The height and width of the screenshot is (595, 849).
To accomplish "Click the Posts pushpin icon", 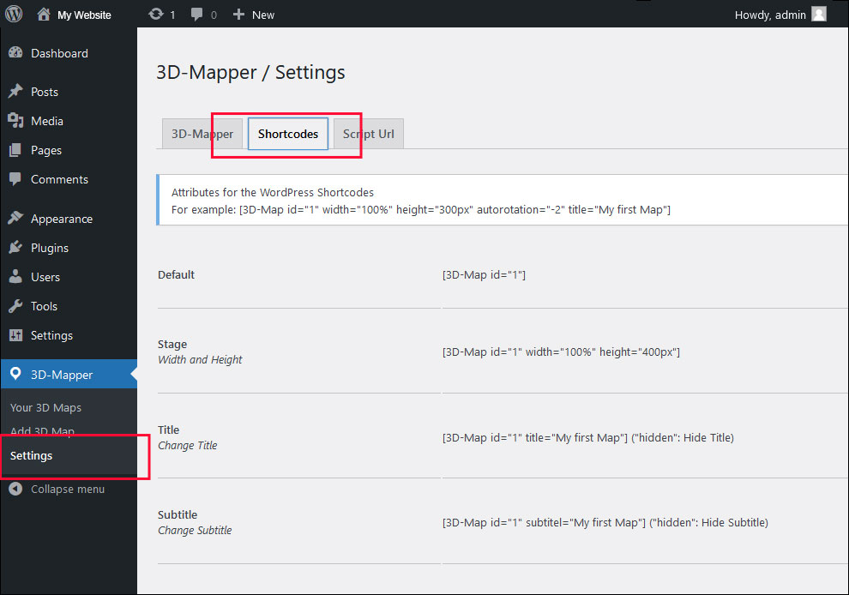I will 15,91.
